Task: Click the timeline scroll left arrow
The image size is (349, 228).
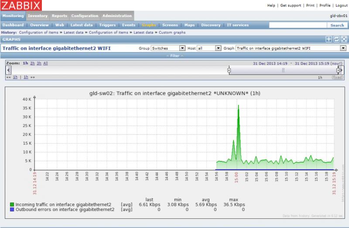Action: (x=9, y=70)
